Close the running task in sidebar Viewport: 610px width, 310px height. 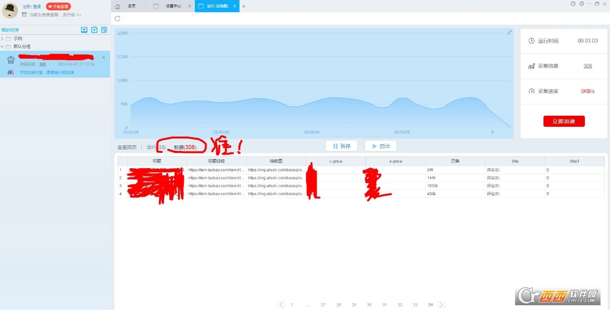point(103,57)
